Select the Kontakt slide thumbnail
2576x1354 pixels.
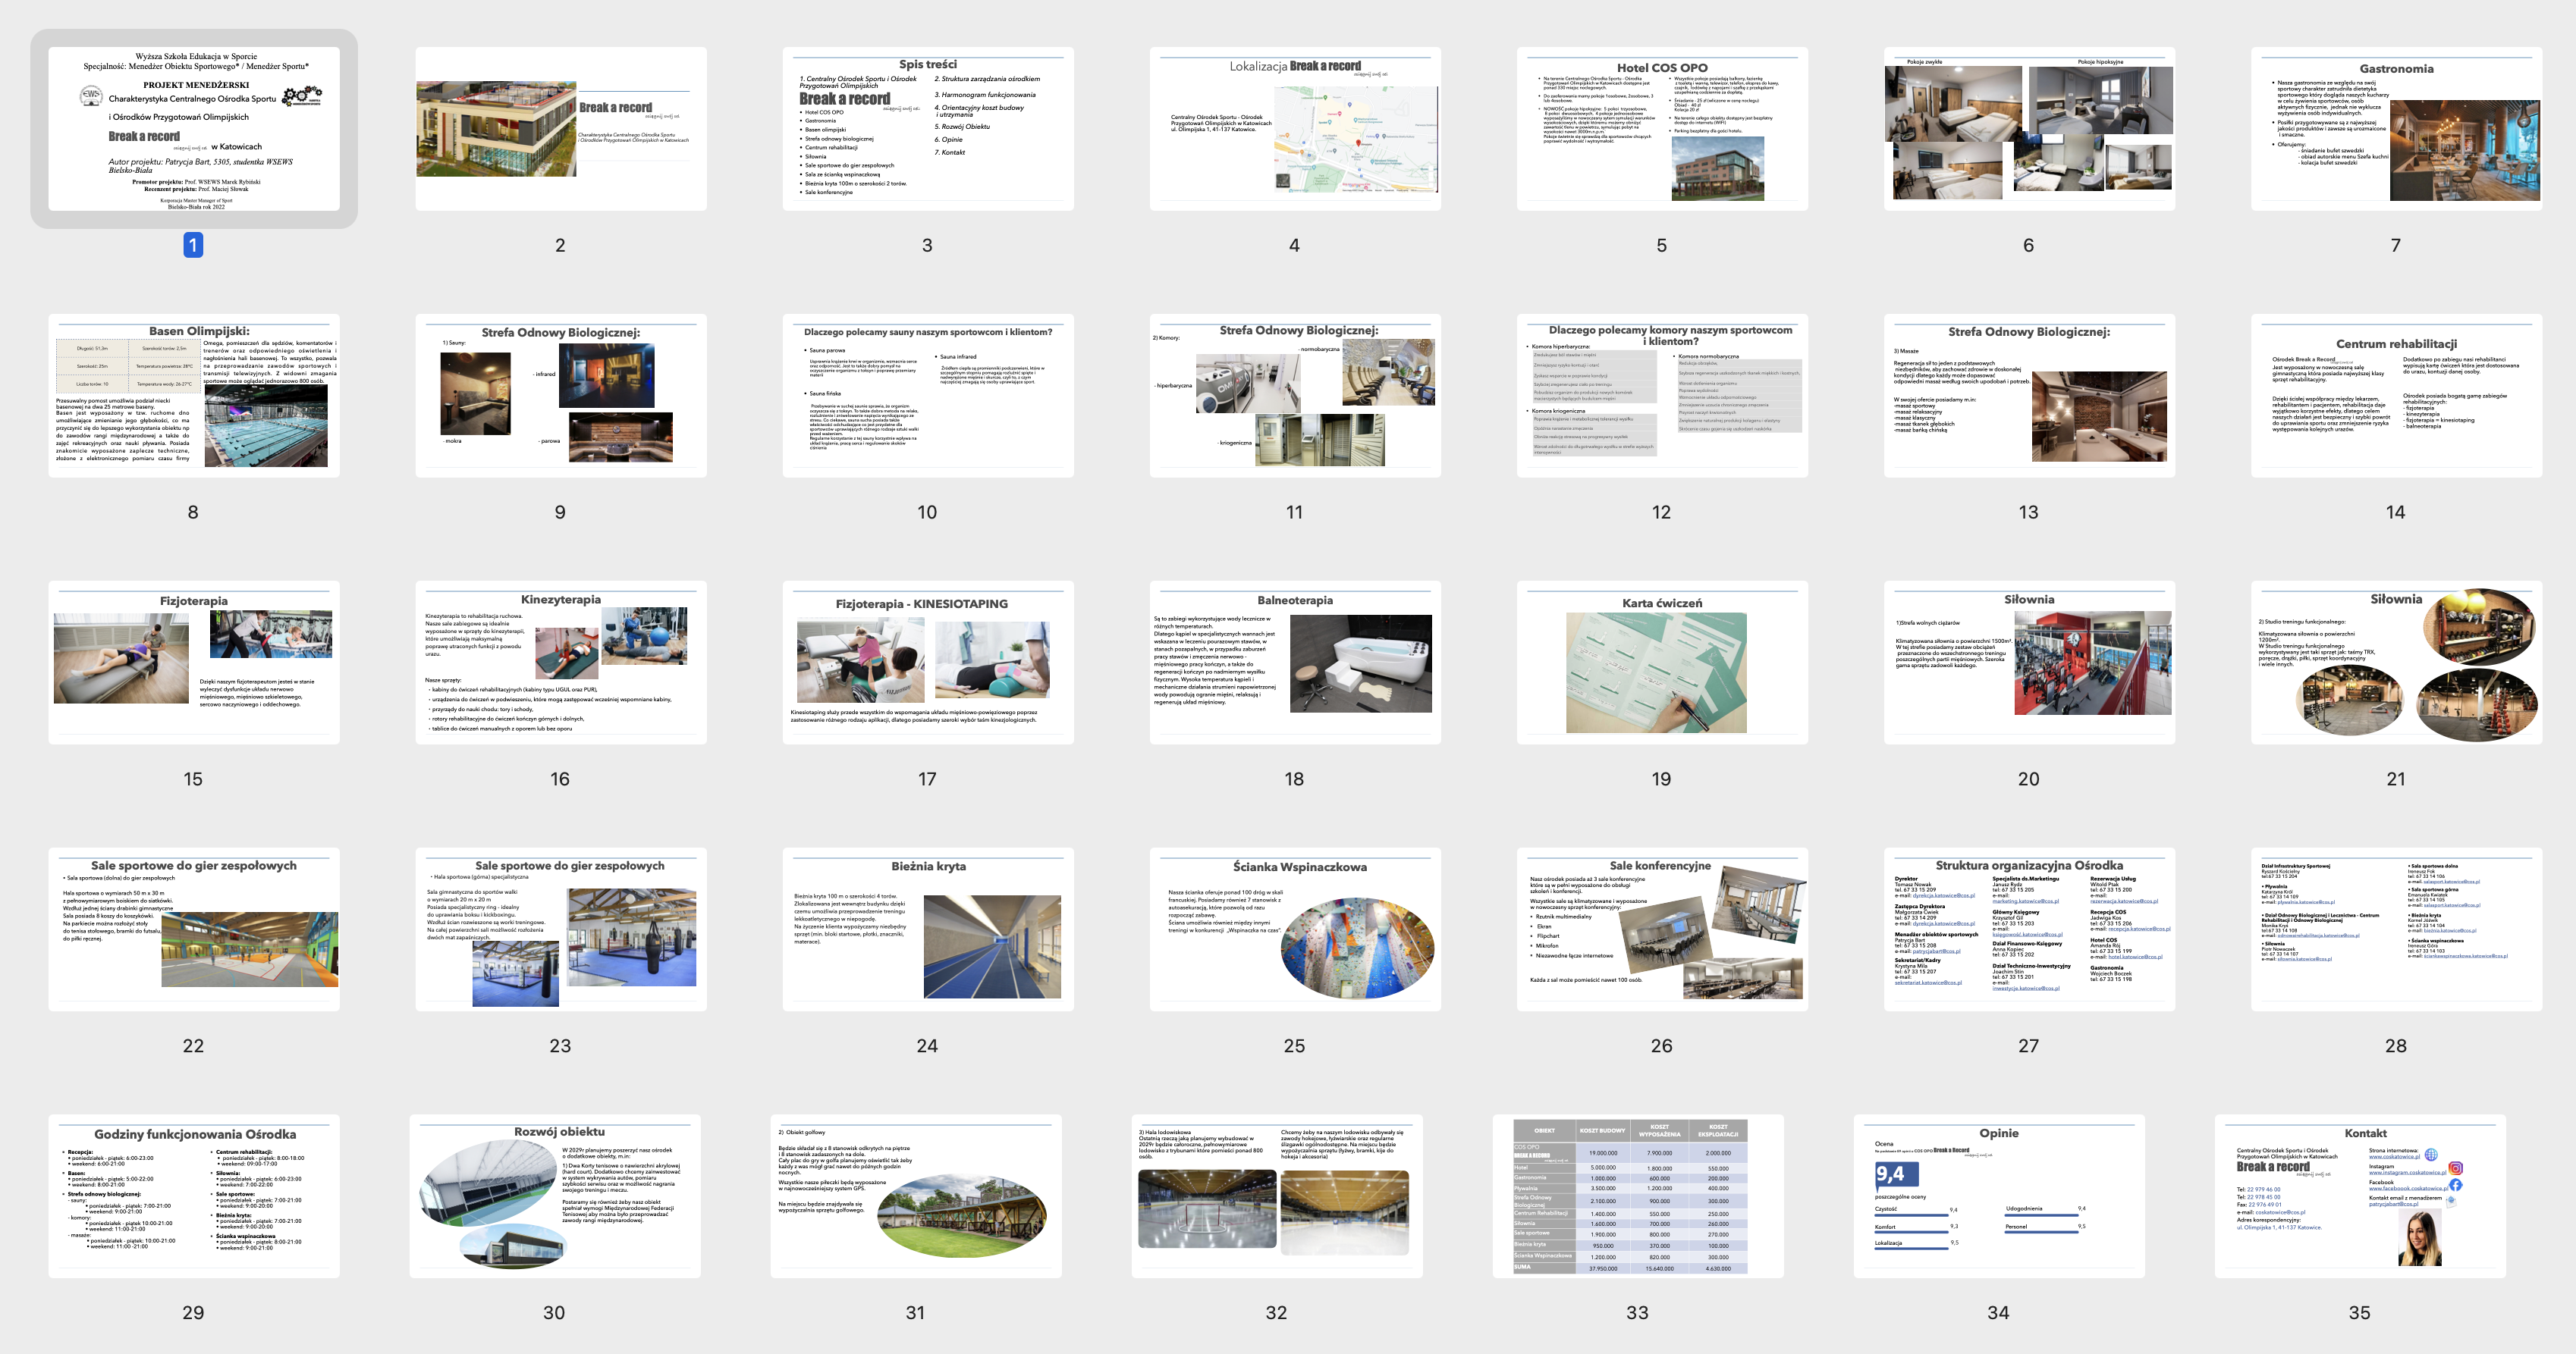(2359, 1195)
